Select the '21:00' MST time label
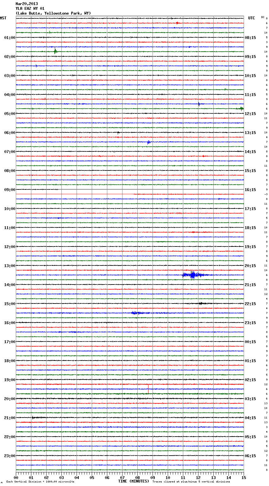The height and width of the screenshot is (486, 269). tap(10, 418)
